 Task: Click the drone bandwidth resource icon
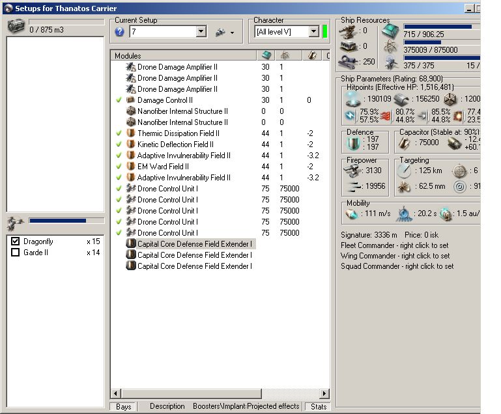(390, 62)
